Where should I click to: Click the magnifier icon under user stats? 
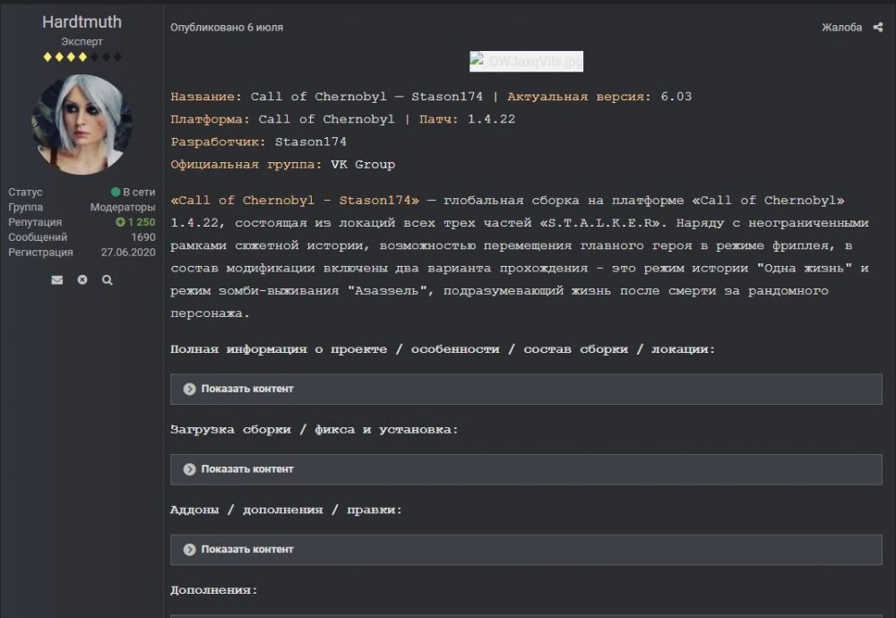[x=108, y=279]
